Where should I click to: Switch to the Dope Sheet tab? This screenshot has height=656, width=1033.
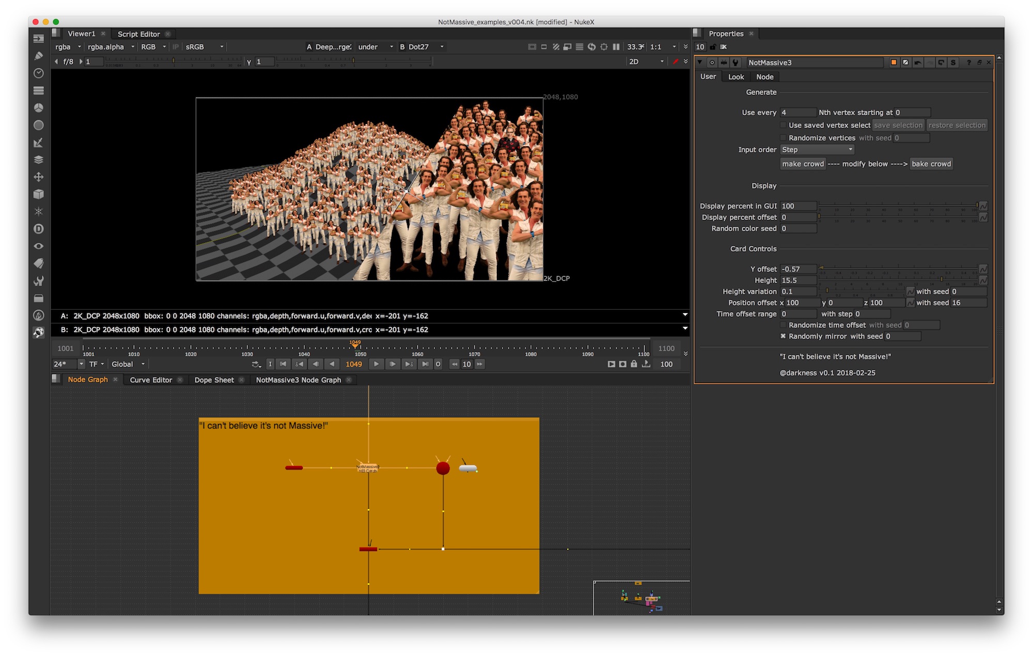coord(214,380)
